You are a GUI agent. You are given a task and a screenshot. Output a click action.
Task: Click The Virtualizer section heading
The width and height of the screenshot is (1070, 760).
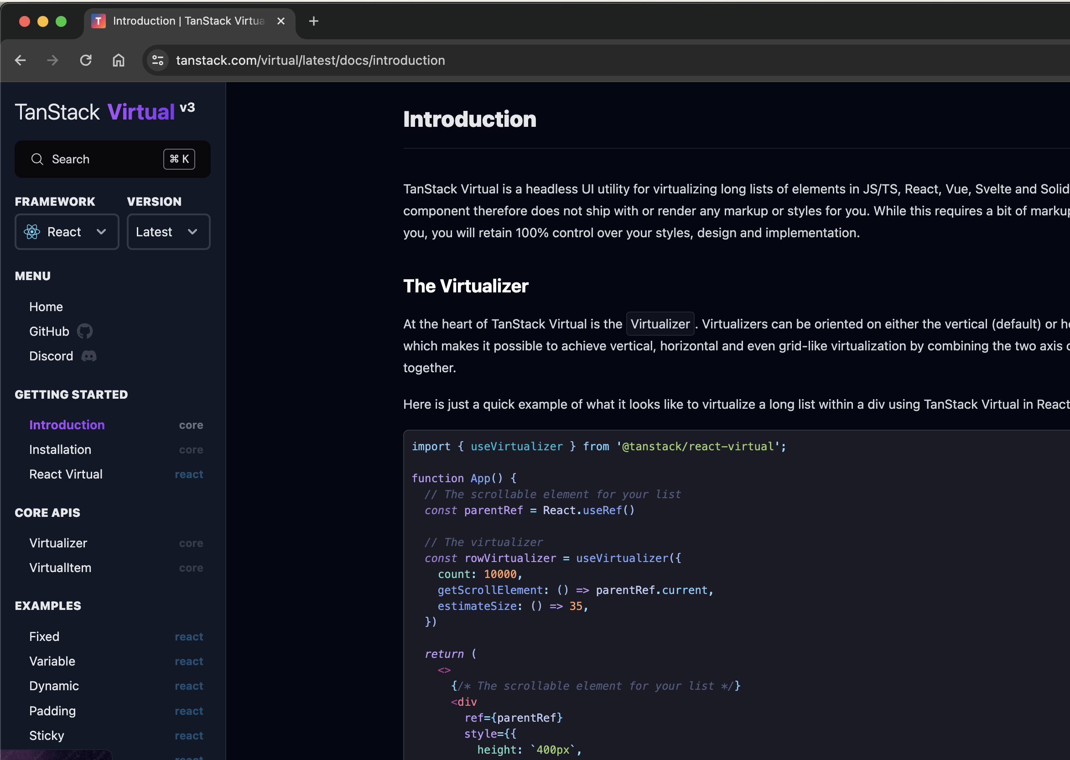[466, 286]
